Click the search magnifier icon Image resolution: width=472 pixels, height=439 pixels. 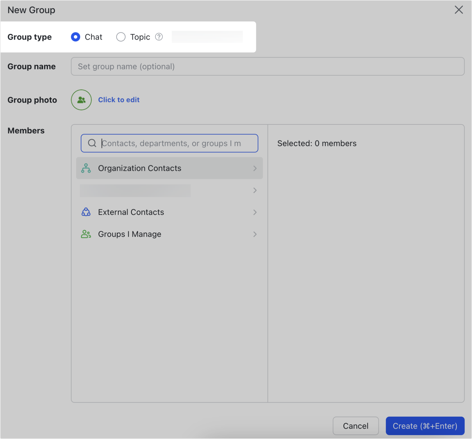pos(92,143)
